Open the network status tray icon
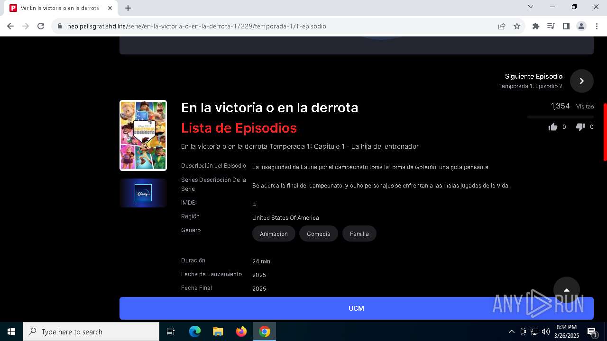The height and width of the screenshot is (341, 607). (534, 332)
